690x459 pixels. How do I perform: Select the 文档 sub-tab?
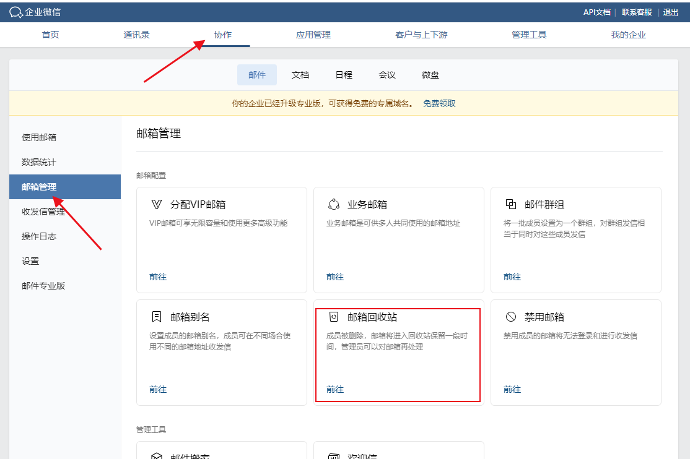(x=300, y=75)
